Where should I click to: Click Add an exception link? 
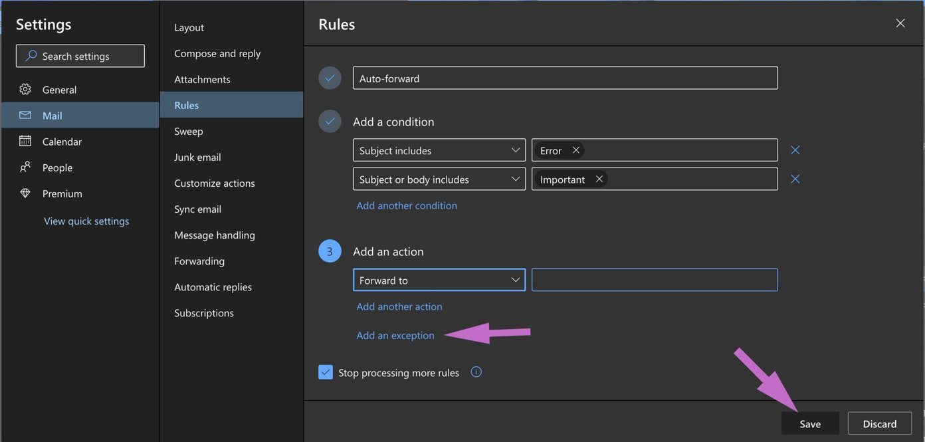tap(395, 335)
